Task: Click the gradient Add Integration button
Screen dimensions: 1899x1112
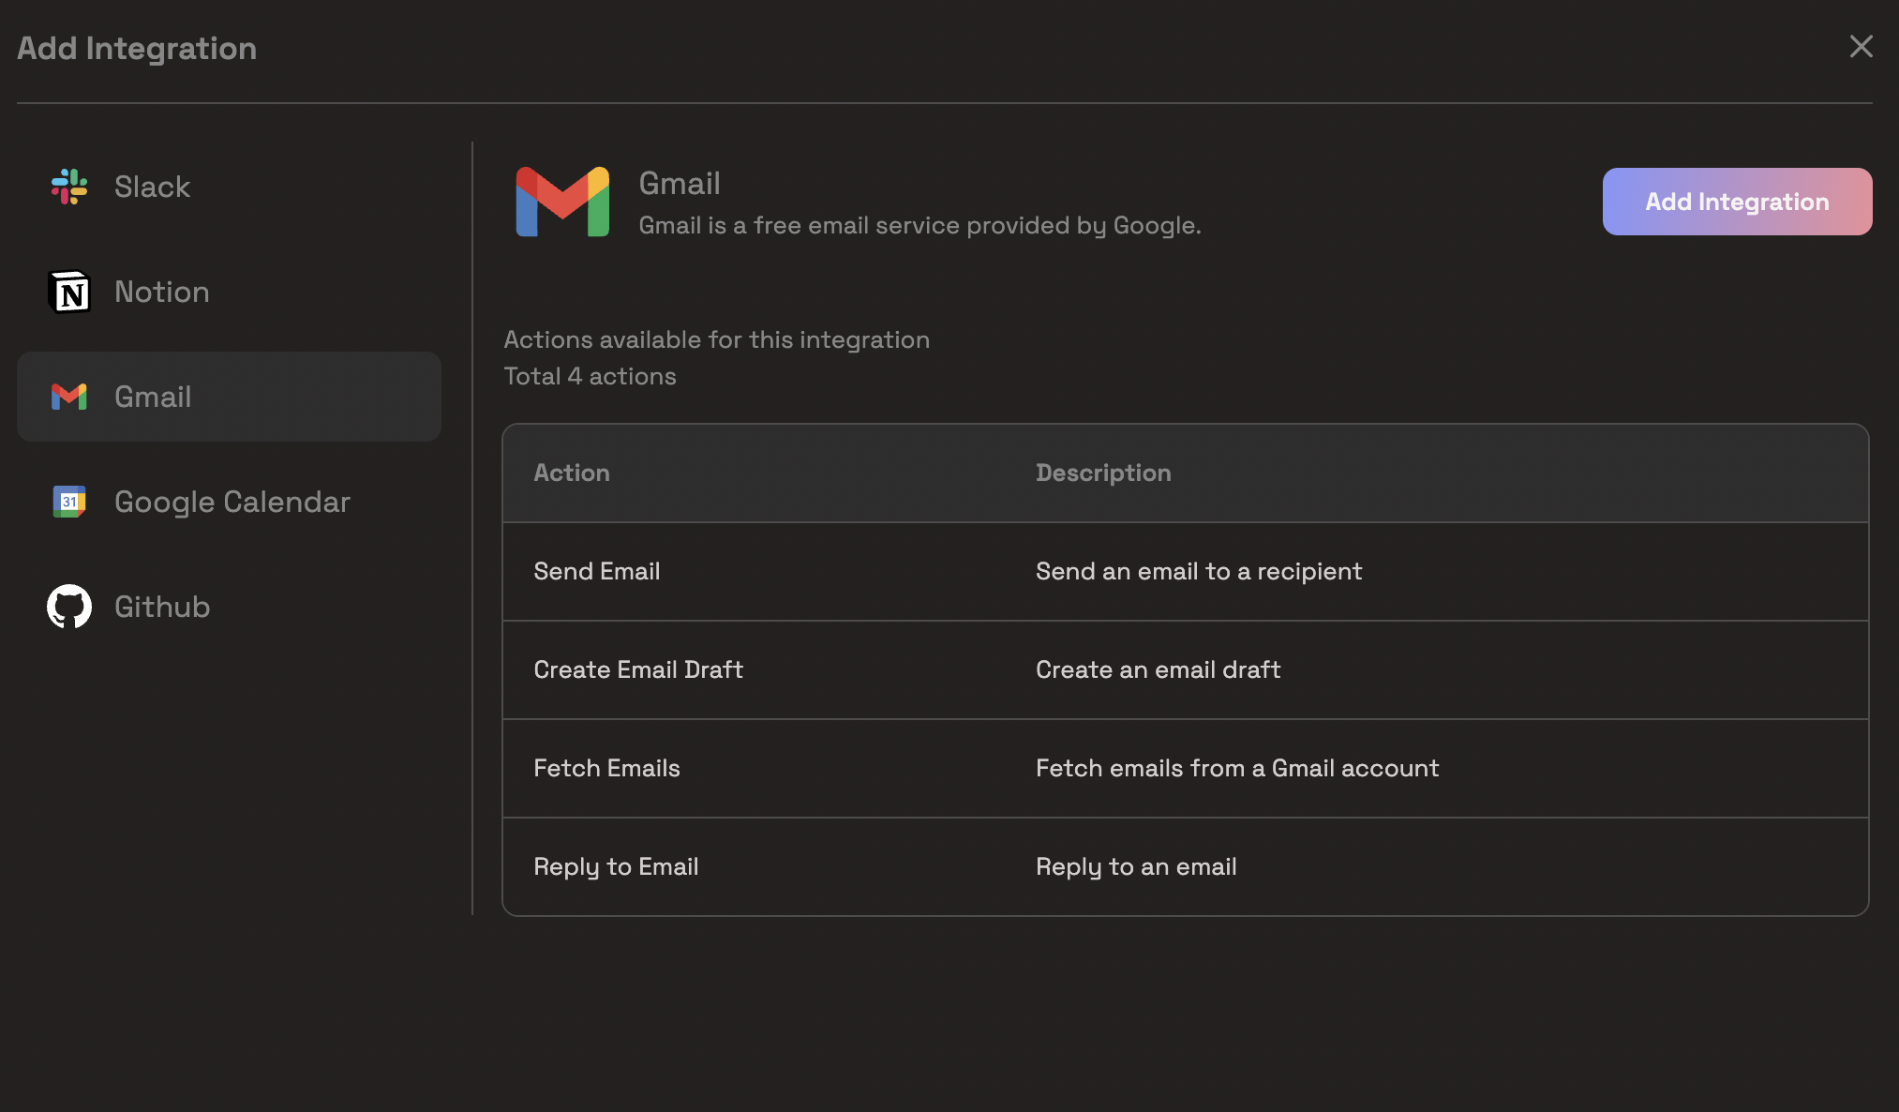Action: 1737,202
